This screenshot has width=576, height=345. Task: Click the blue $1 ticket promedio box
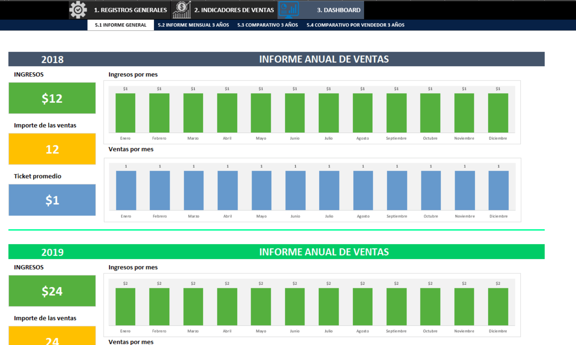click(x=52, y=200)
